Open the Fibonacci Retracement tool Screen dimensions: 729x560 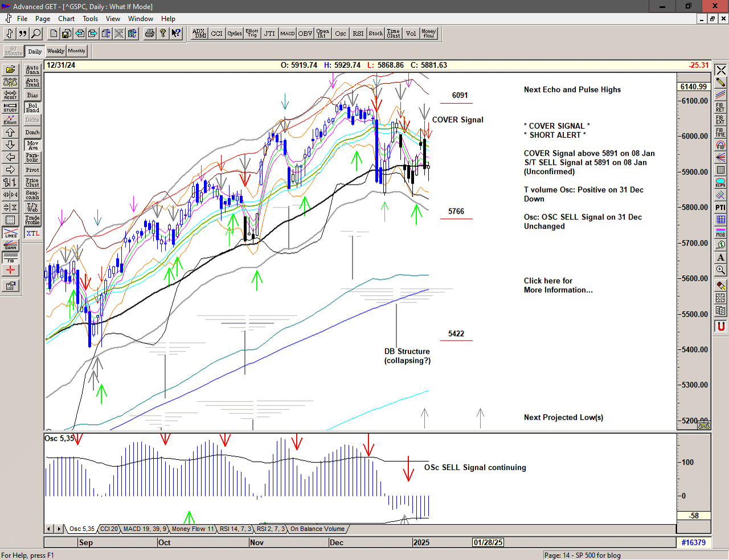[720, 107]
